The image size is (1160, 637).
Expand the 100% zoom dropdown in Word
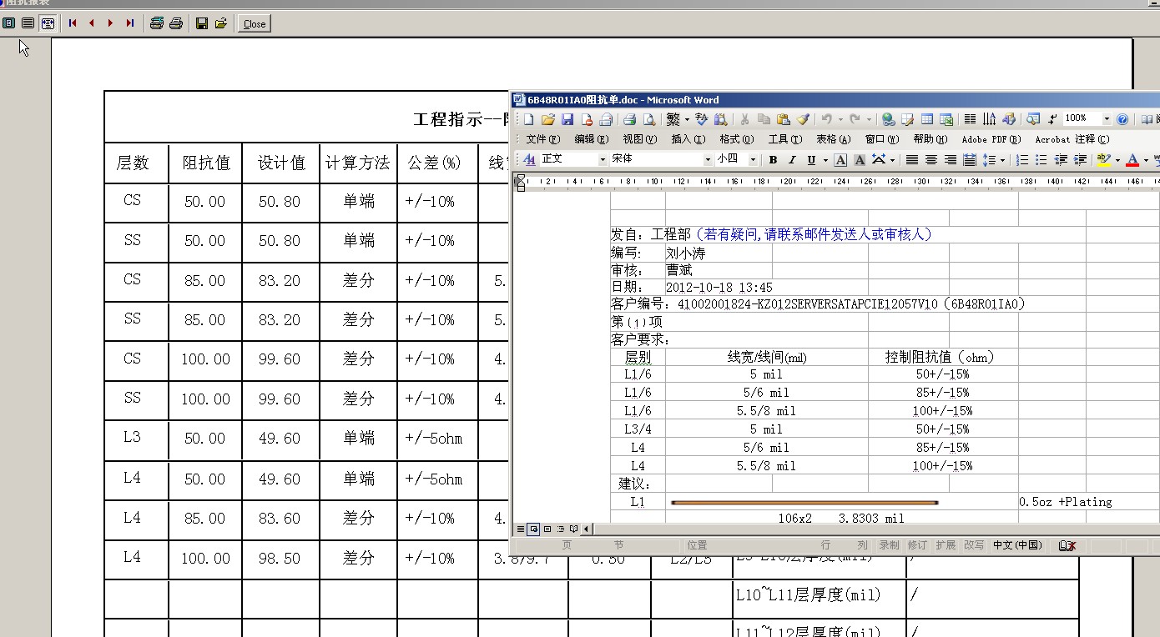[1107, 119]
